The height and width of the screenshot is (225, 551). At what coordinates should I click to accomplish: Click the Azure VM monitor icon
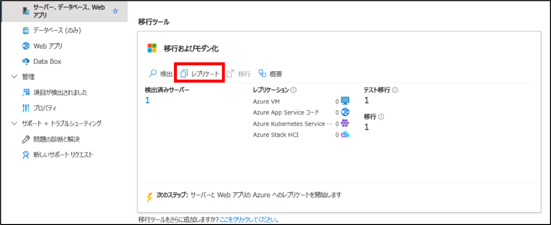tap(345, 101)
